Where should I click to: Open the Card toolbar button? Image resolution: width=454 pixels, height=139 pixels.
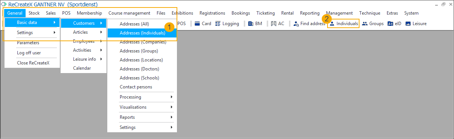tap(203, 24)
